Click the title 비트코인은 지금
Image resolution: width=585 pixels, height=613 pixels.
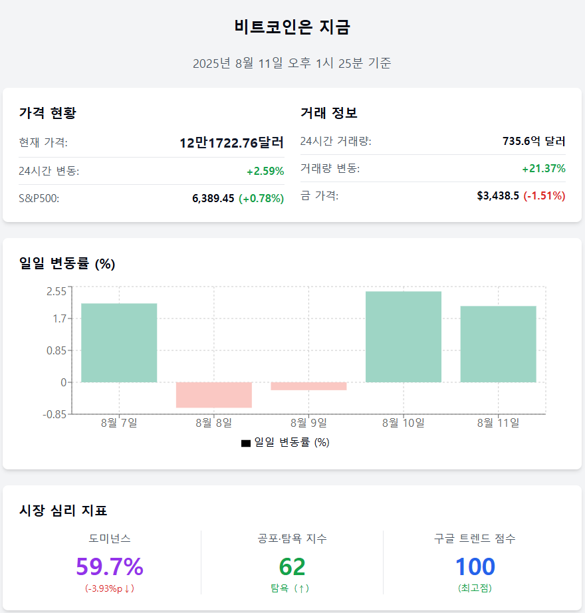pyautogui.click(x=292, y=27)
